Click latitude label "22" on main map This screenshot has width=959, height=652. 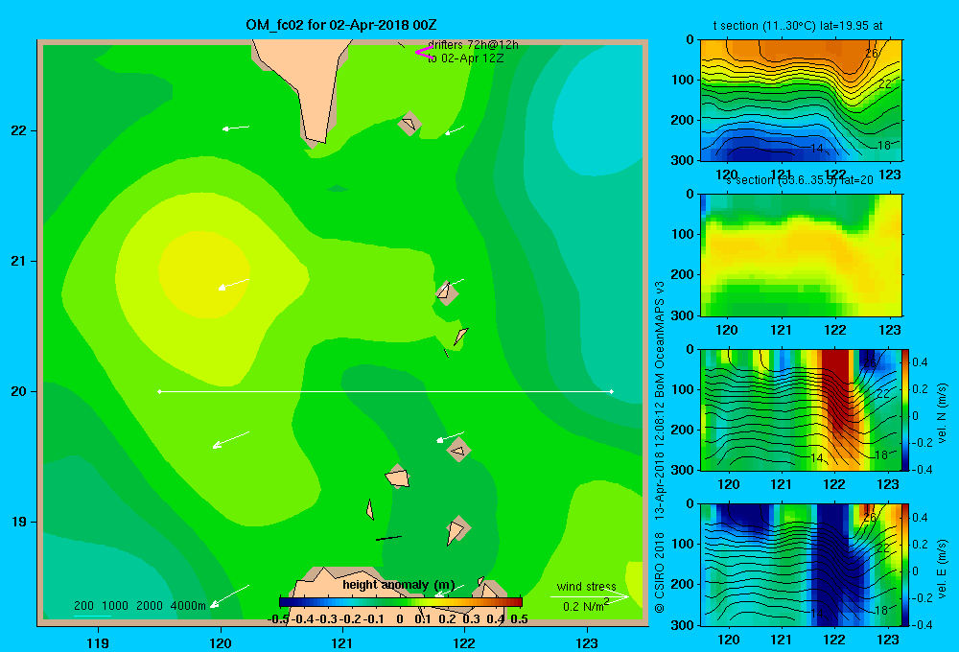click(19, 130)
